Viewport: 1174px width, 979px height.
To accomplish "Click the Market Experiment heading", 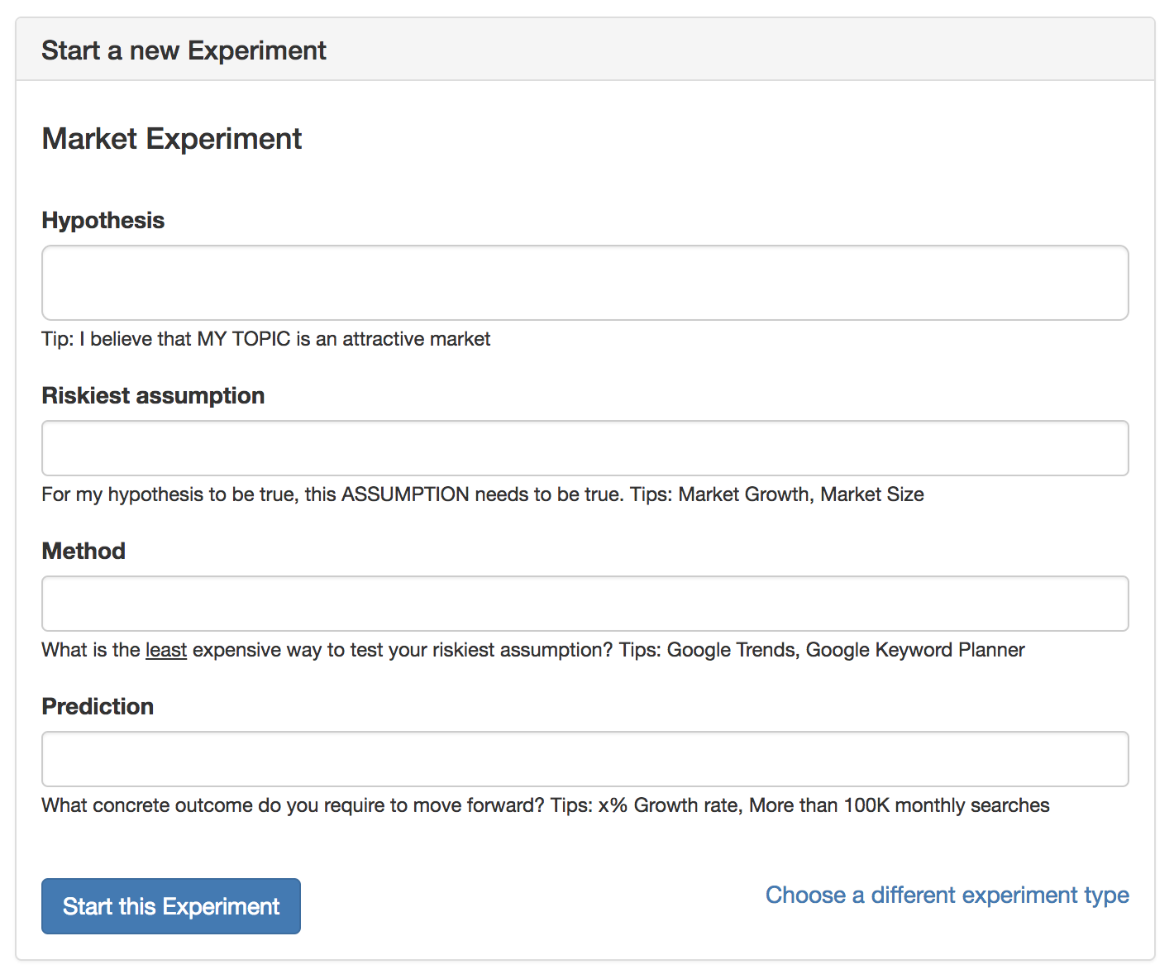I will [172, 139].
